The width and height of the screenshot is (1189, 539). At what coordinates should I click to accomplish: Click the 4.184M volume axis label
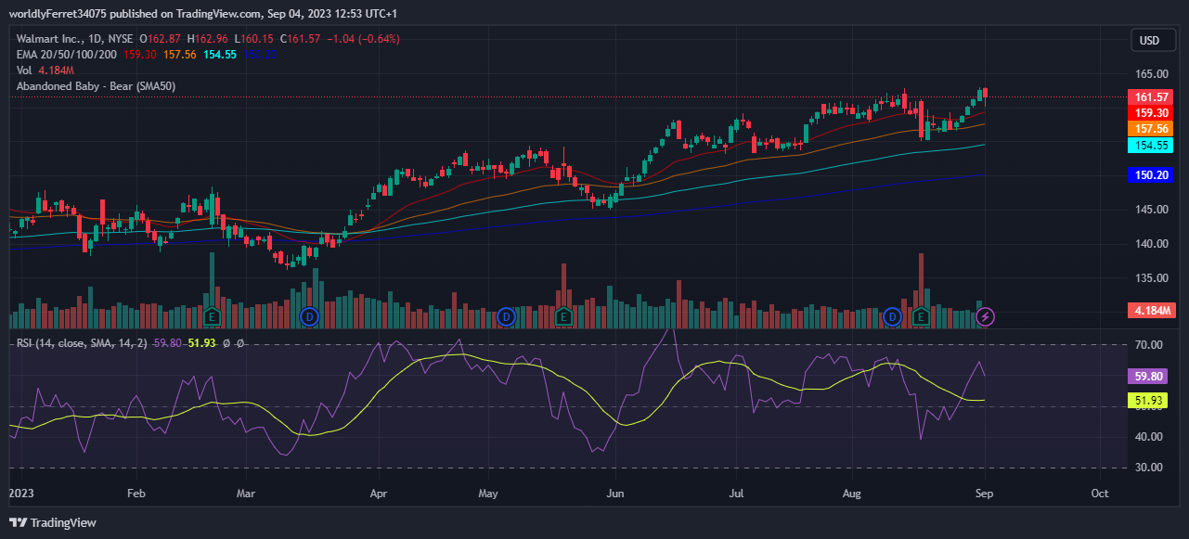click(1151, 310)
